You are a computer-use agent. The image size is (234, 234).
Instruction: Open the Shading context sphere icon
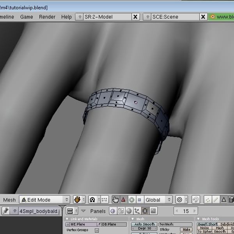pyautogui.click(x=129, y=211)
